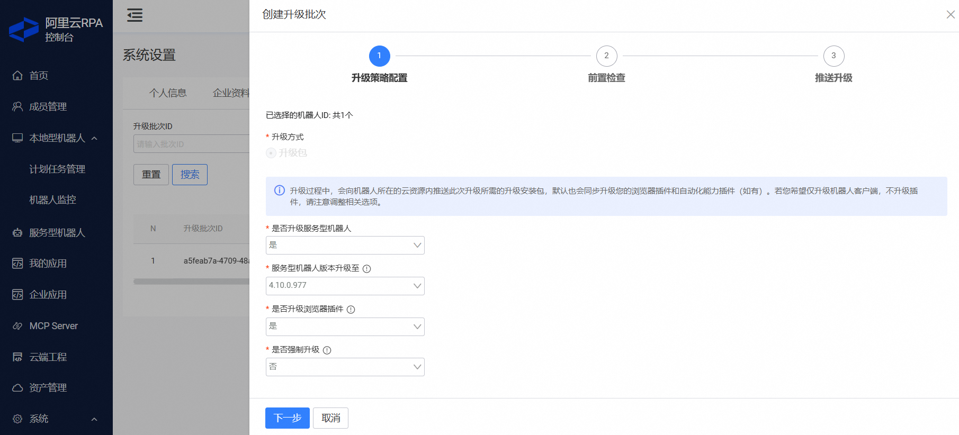
Task: Click the help icon next to 是否强制升级
Action: tap(327, 350)
